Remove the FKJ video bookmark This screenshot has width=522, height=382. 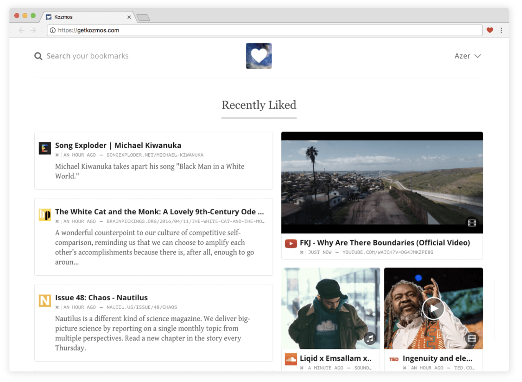[302, 252]
